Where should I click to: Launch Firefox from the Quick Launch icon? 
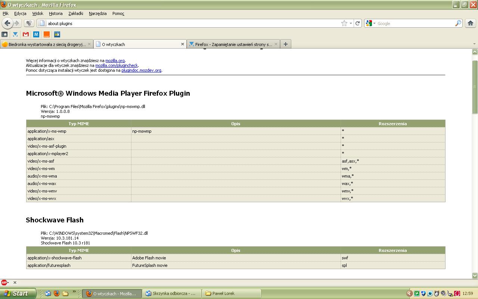(x=56, y=293)
